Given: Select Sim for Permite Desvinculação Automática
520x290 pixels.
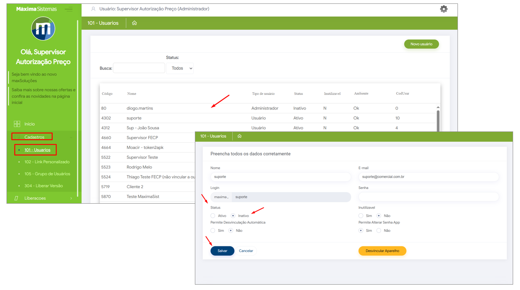Looking at the screenshot, I should (213, 231).
